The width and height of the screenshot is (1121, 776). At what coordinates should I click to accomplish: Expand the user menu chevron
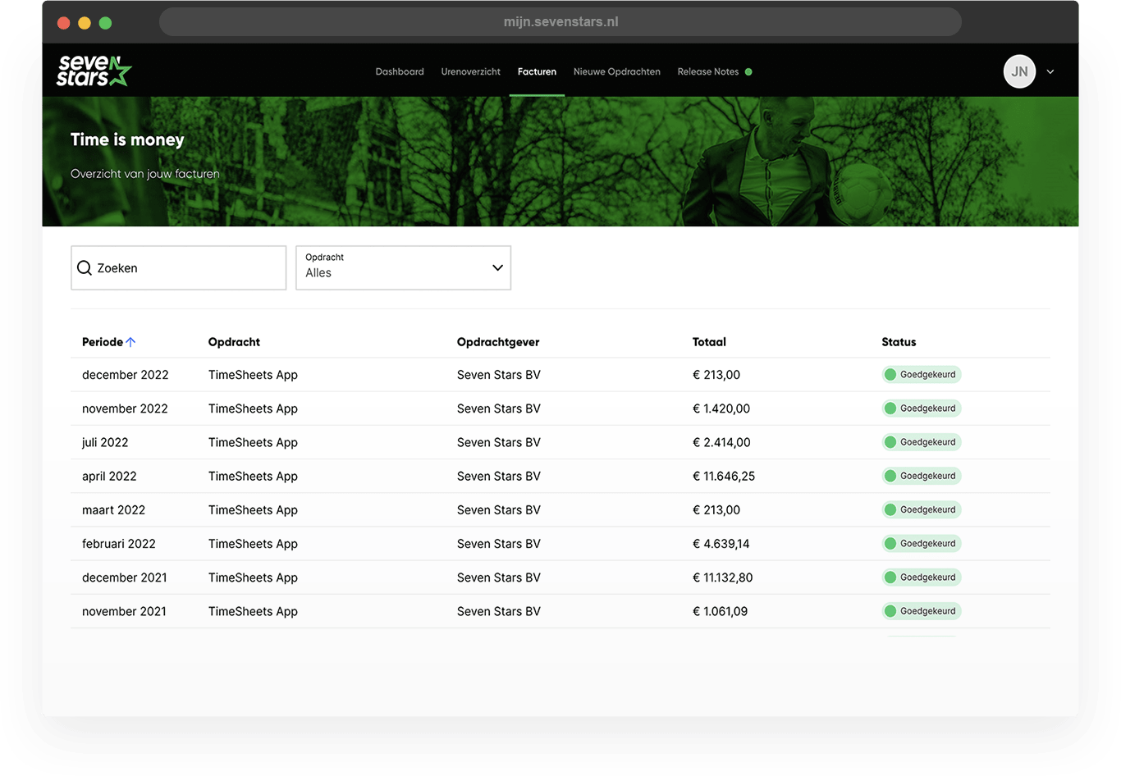coord(1050,72)
